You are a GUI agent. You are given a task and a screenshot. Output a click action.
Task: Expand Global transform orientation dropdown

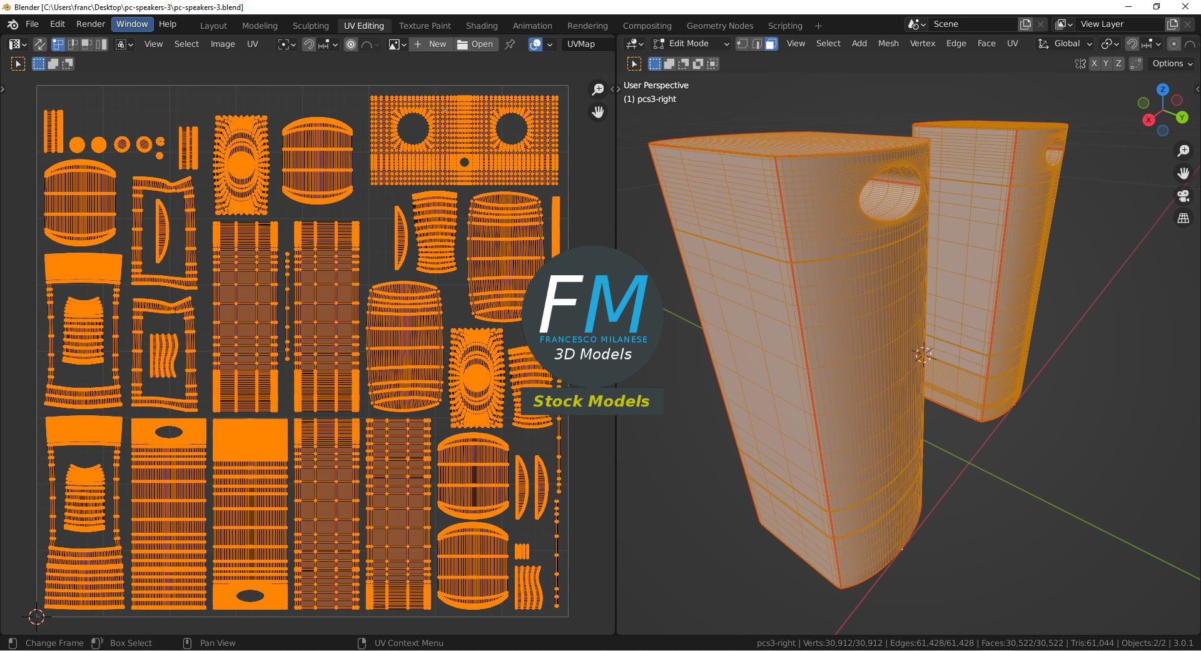click(x=1066, y=44)
